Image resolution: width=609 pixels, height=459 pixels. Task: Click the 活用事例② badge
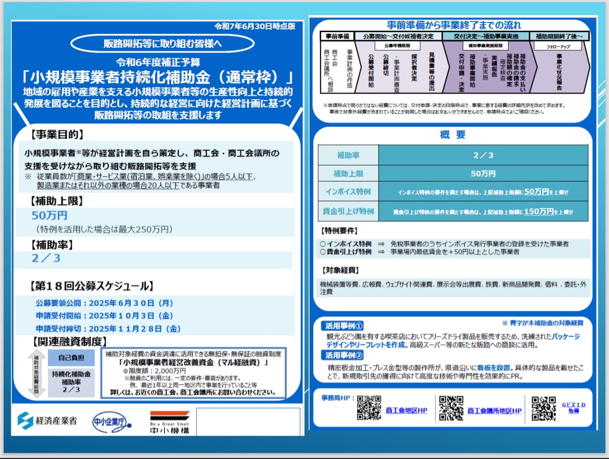point(342,355)
